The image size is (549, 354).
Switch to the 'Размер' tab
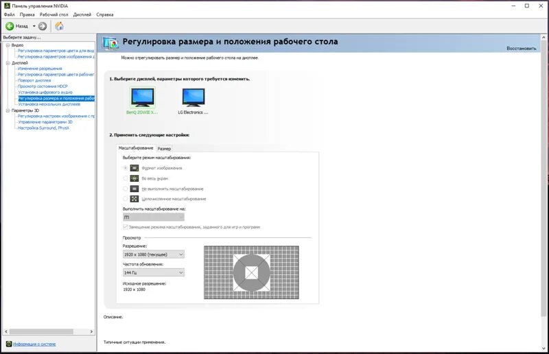(164, 149)
